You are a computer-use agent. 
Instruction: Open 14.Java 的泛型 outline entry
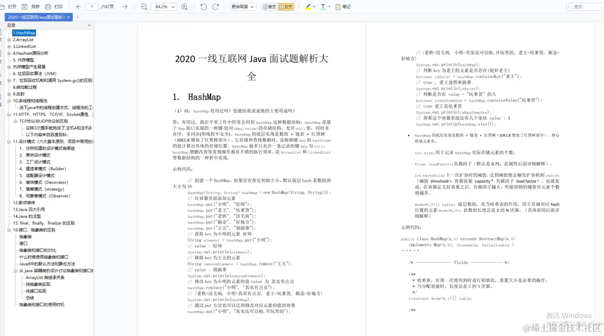[x=27, y=216]
